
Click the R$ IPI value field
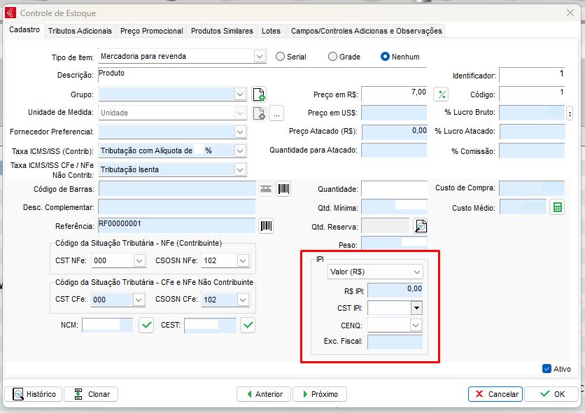tap(395, 290)
